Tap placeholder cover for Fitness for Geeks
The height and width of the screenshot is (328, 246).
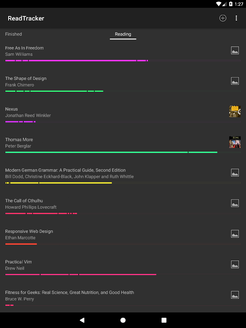(x=235, y=295)
